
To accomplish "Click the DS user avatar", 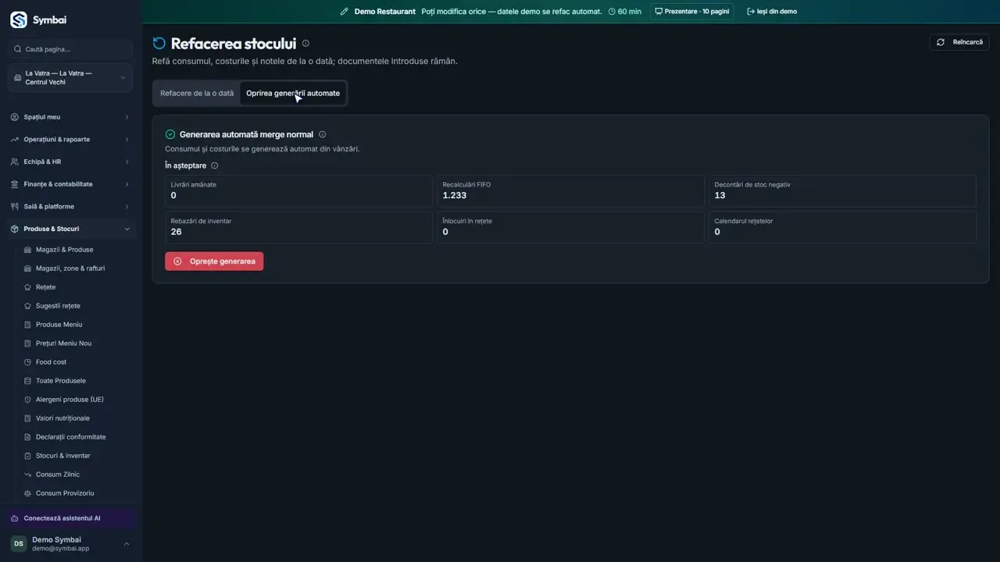I will [x=19, y=543].
